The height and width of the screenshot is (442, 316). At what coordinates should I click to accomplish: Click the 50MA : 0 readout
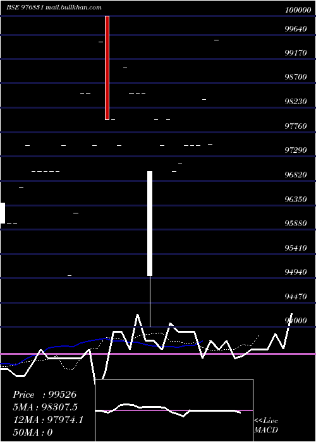(33, 432)
